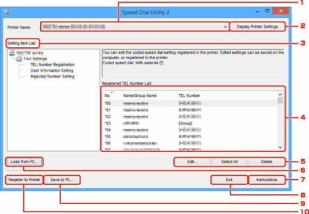Click the list scrollbar down arrow
The width and height of the screenshot is (309, 214).
pos(280,147)
